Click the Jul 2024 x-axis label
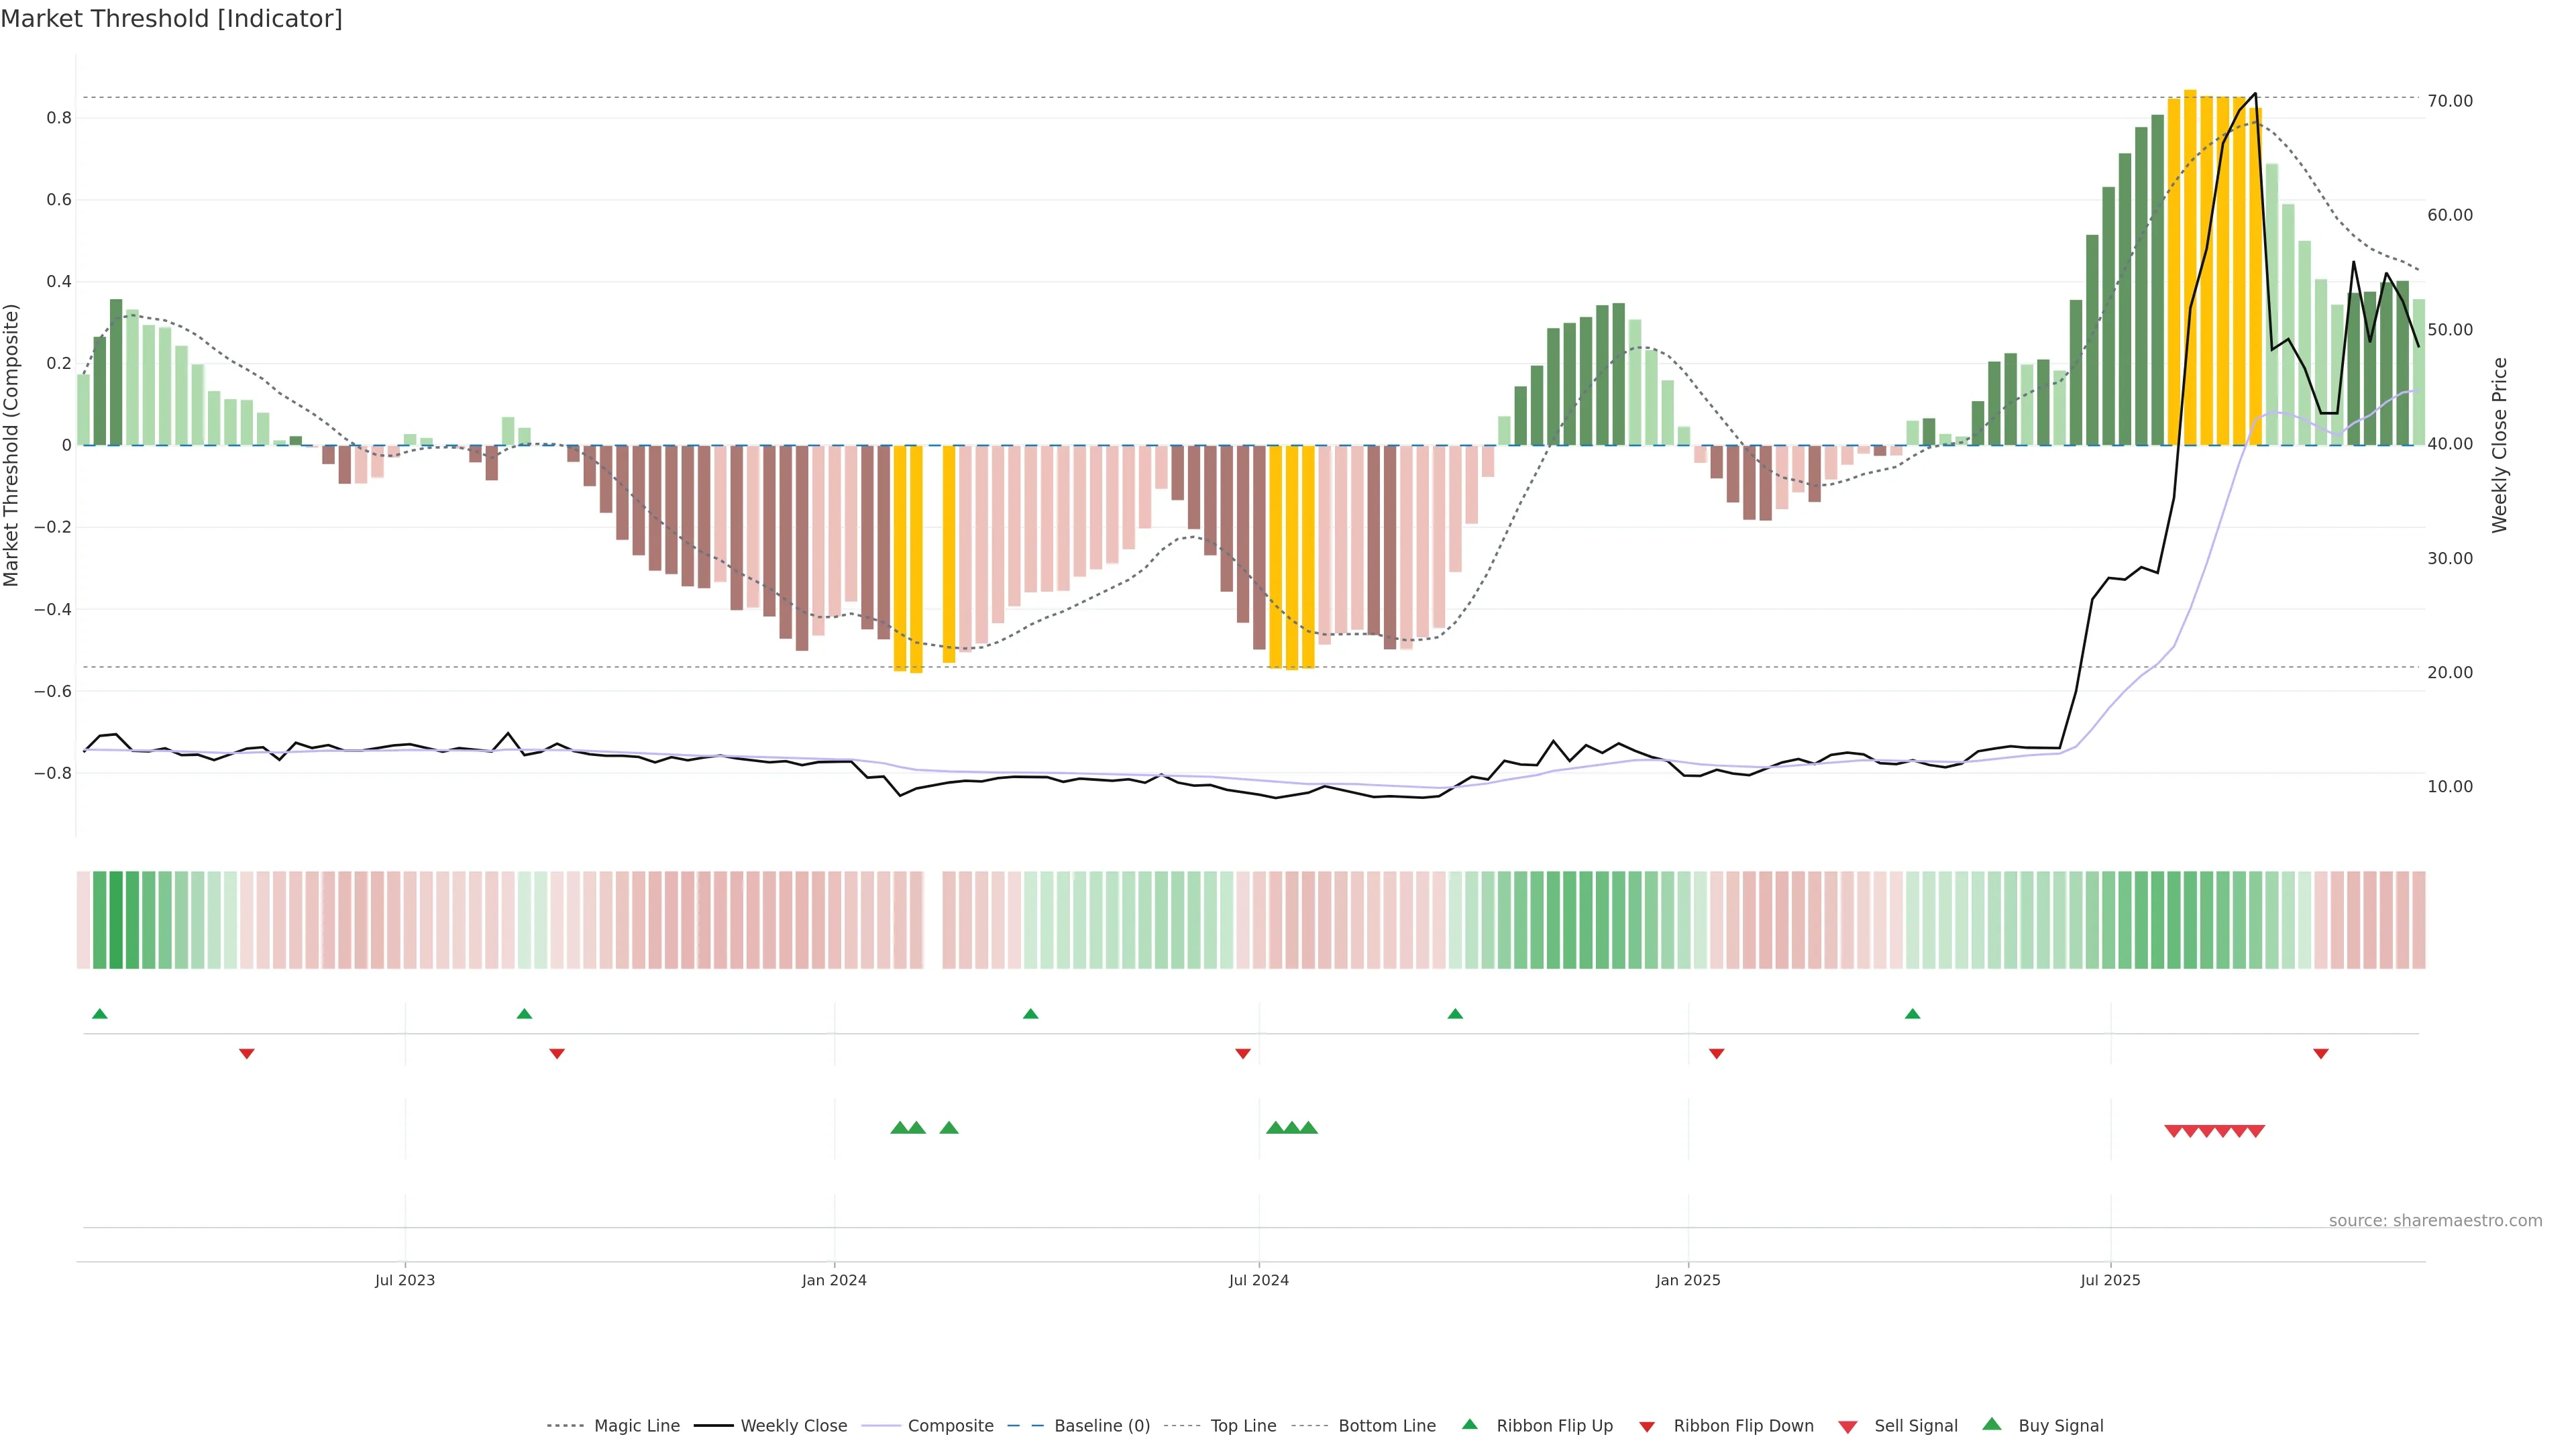Image resolution: width=2576 pixels, height=1449 pixels. point(1258,1280)
